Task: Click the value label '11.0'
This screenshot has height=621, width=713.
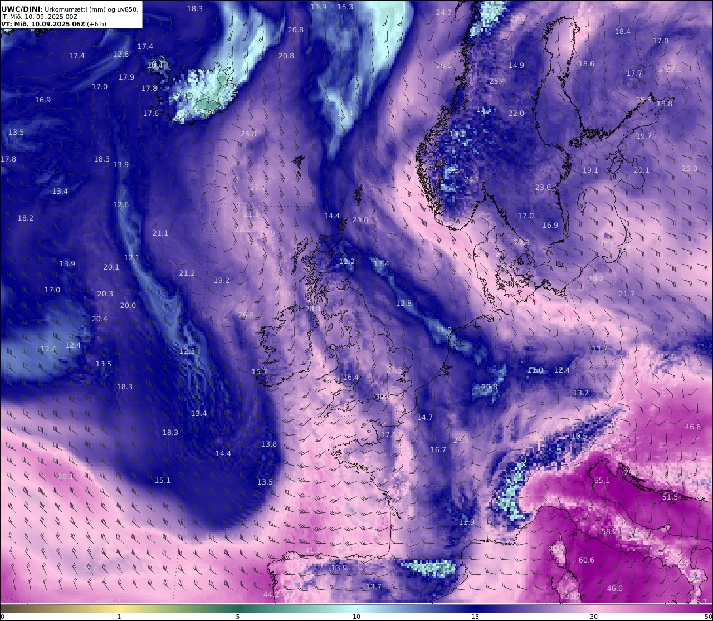Action: [535, 370]
